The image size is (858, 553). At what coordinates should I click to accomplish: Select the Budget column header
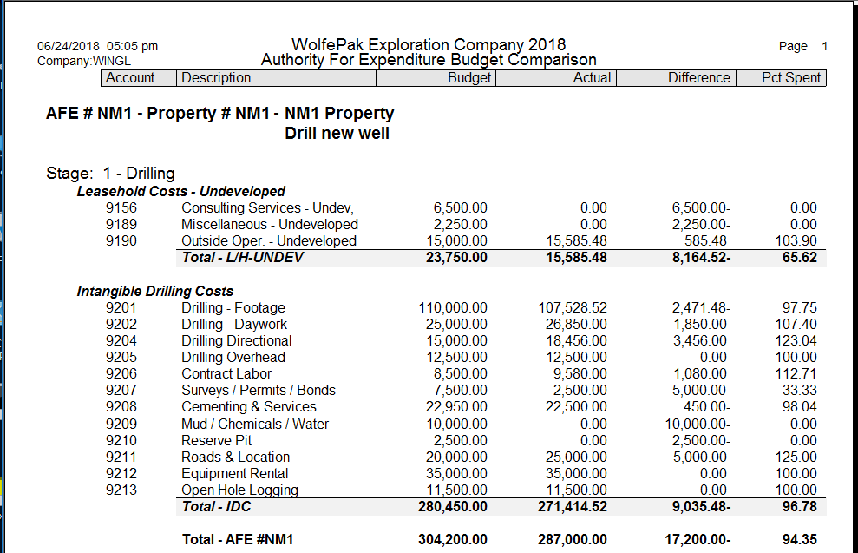(469, 77)
